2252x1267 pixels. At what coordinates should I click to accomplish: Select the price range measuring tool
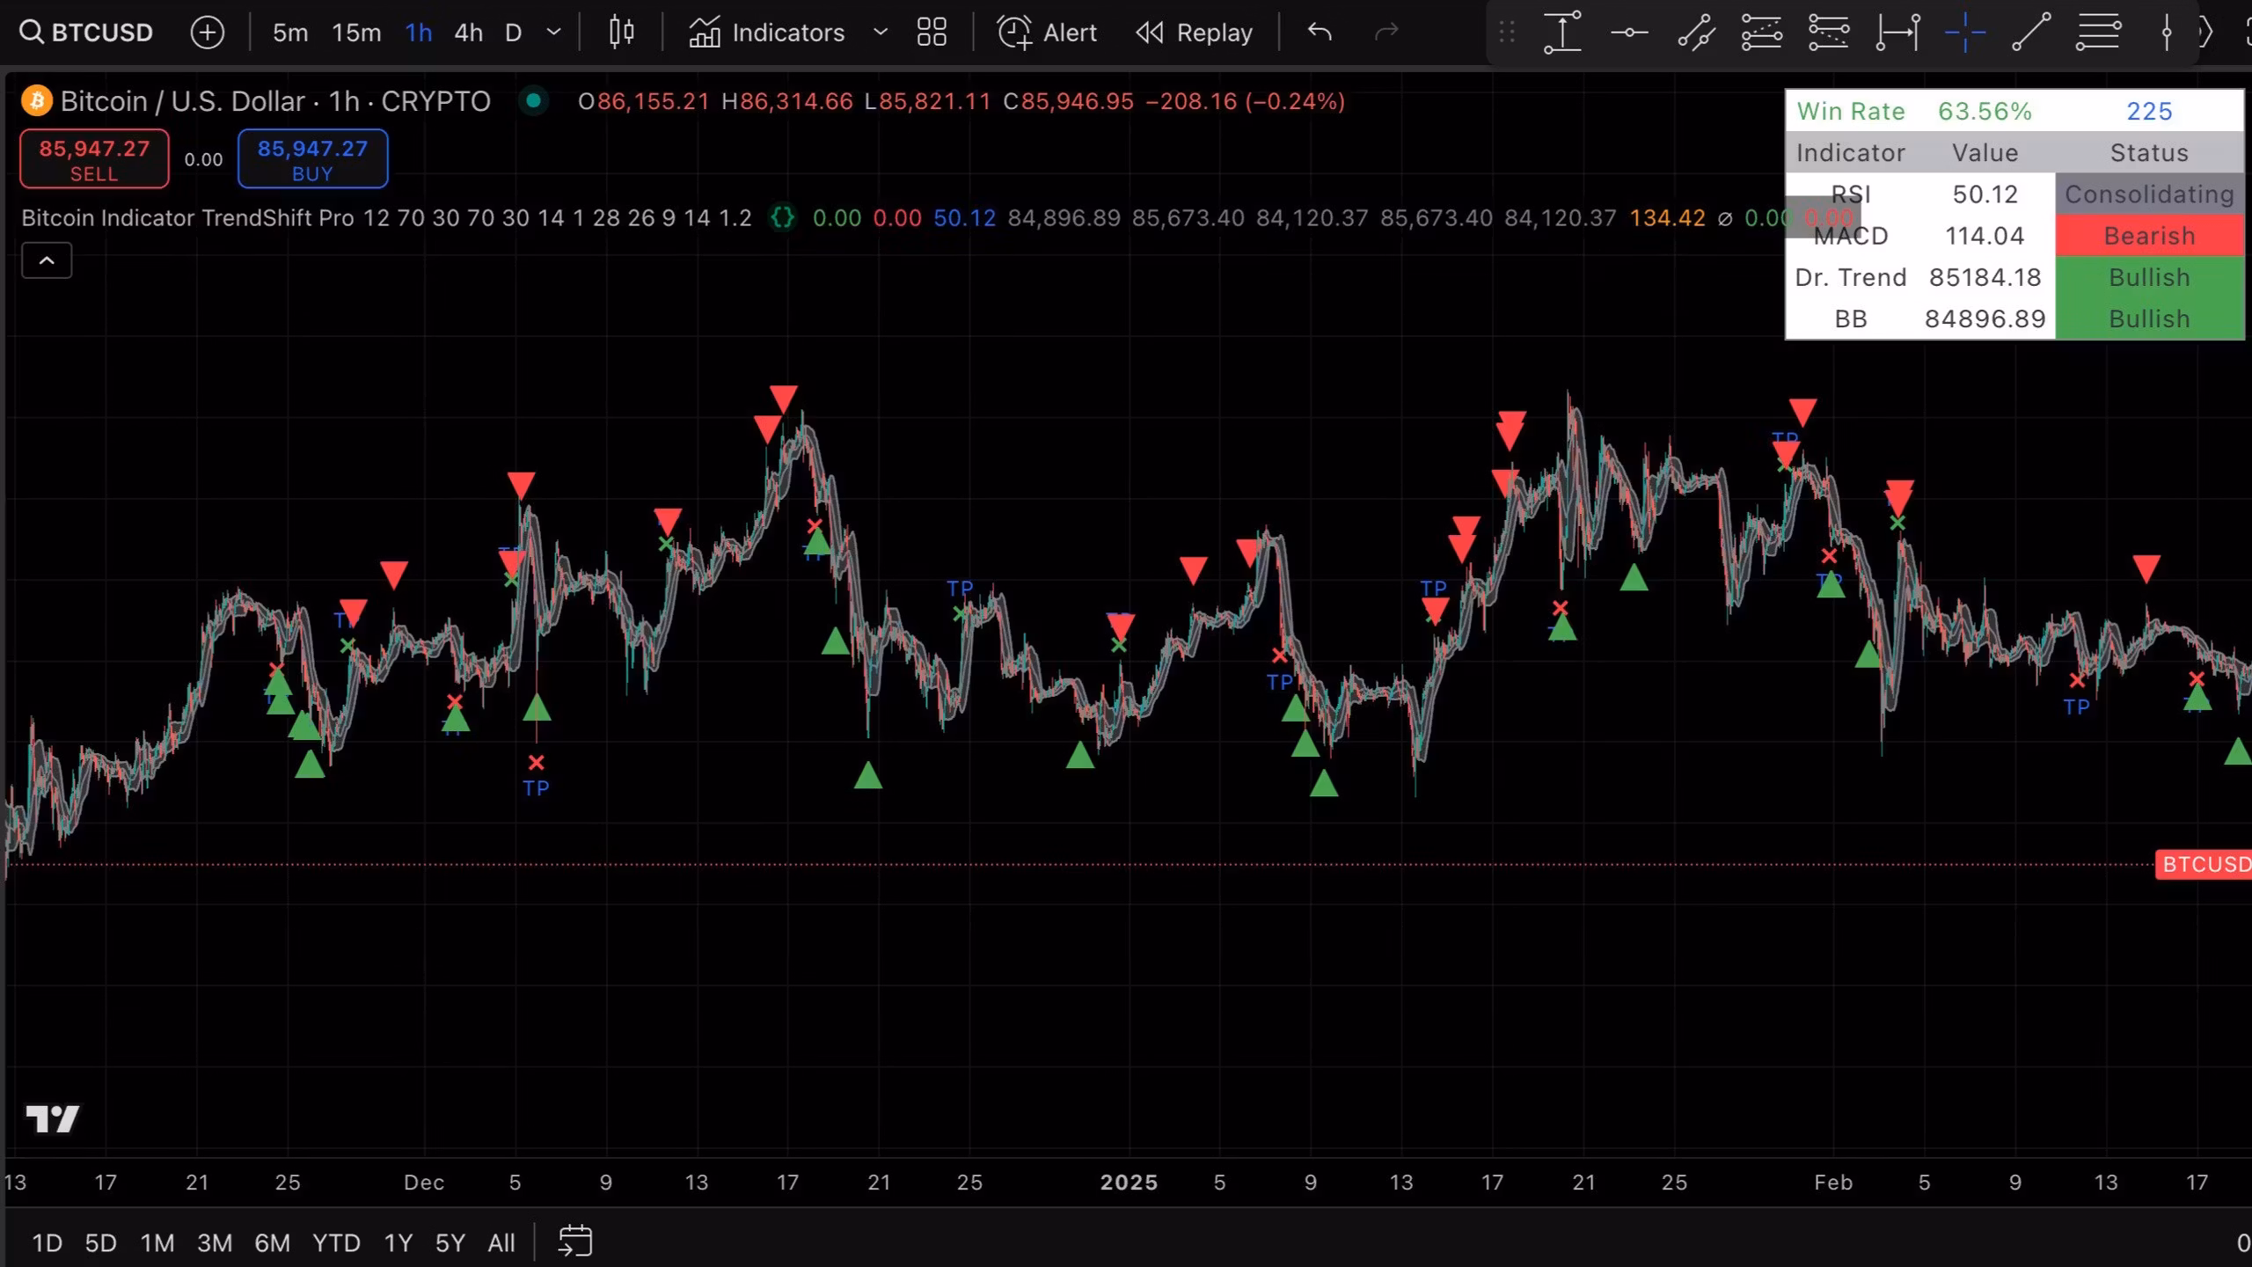pos(1562,33)
